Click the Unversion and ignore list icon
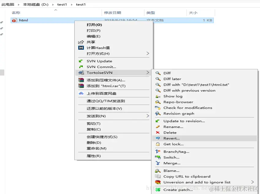 pos(158,182)
